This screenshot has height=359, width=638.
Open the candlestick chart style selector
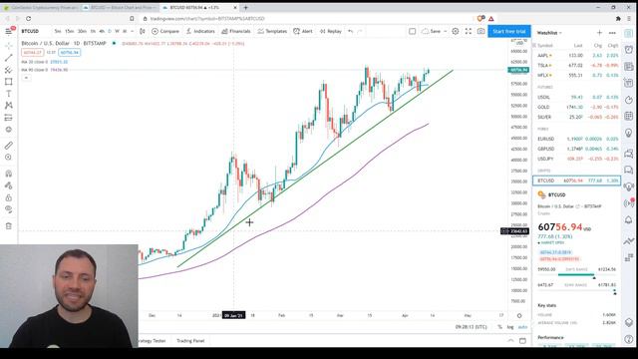pyautogui.click(x=142, y=31)
